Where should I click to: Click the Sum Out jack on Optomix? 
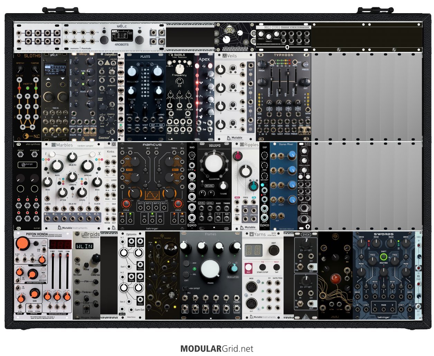click(x=131, y=310)
